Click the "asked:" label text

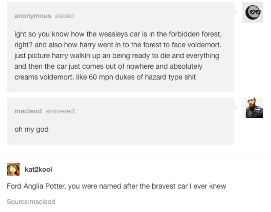[65, 16]
